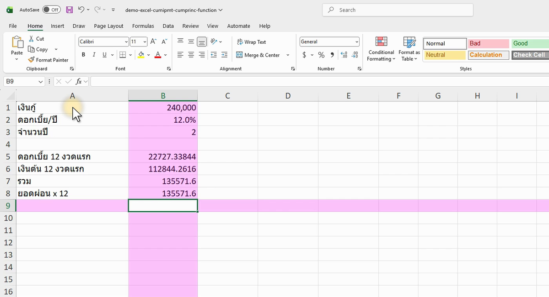Open the Review ribbon tab
The width and height of the screenshot is (549, 297).
click(x=190, y=26)
